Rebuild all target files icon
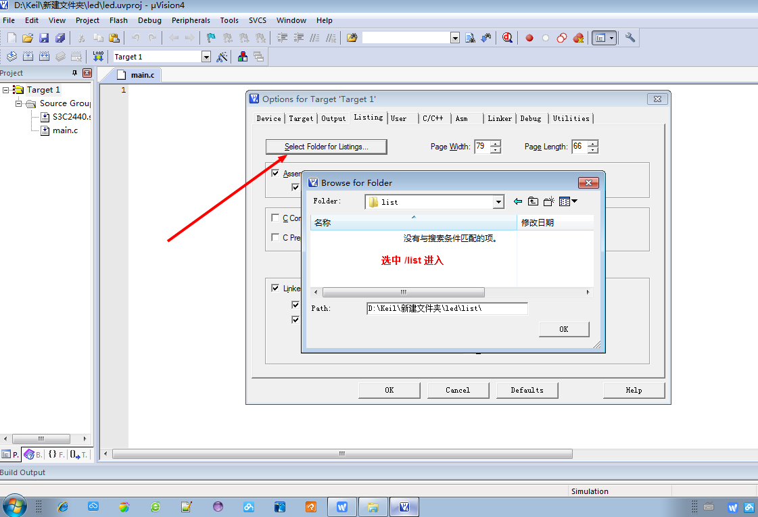Viewport: 758px width, 517px height. [44, 57]
